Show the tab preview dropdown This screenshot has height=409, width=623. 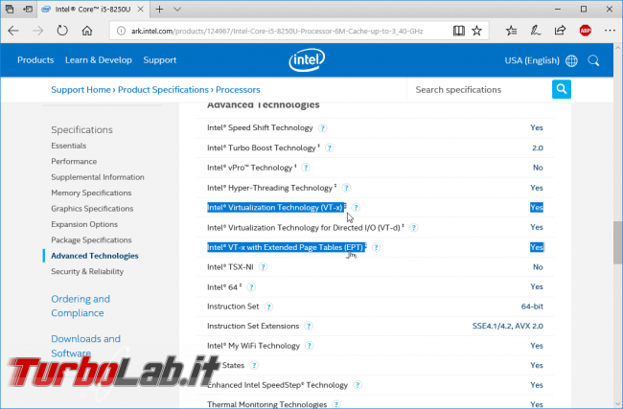pyautogui.click(x=177, y=10)
